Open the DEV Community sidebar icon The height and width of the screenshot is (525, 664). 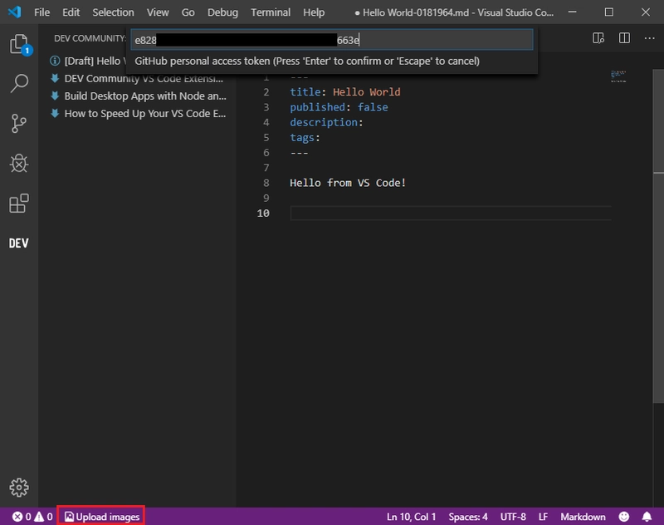[19, 243]
